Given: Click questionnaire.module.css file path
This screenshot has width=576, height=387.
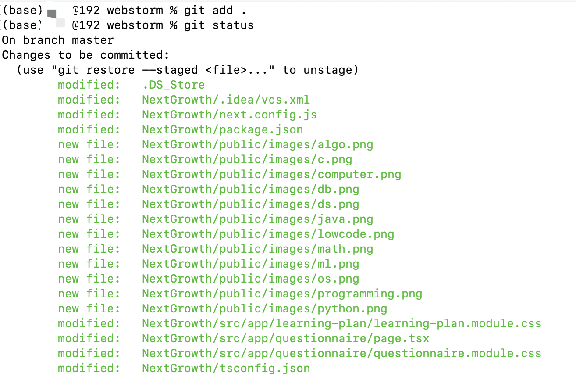Looking at the screenshot, I should 341,353.
